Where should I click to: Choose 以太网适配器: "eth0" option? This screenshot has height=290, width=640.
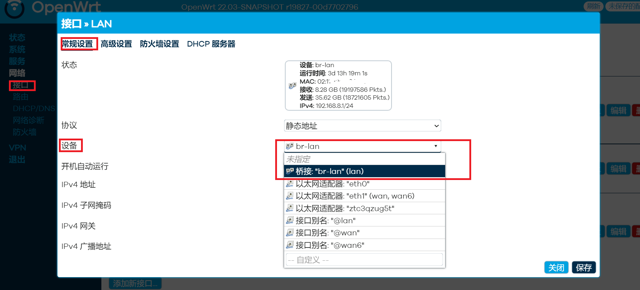[x=364, y=184]
